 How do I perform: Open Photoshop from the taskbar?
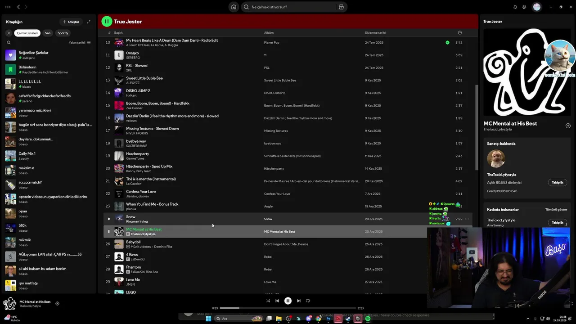(328, 319)
